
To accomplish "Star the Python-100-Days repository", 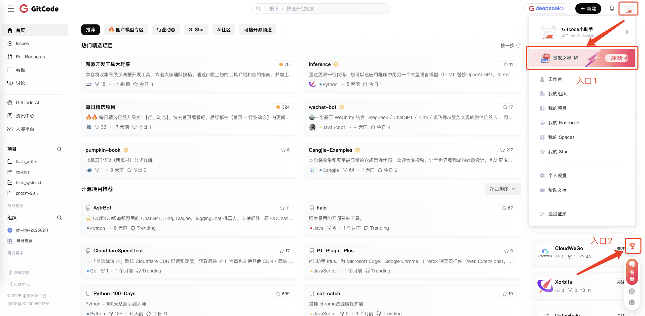I will coord(283,294).
